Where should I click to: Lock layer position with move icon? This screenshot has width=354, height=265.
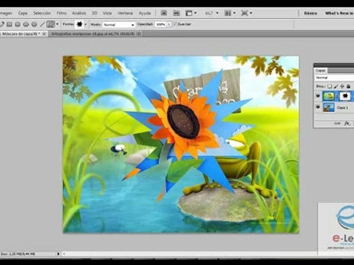[x=342, y=86]
